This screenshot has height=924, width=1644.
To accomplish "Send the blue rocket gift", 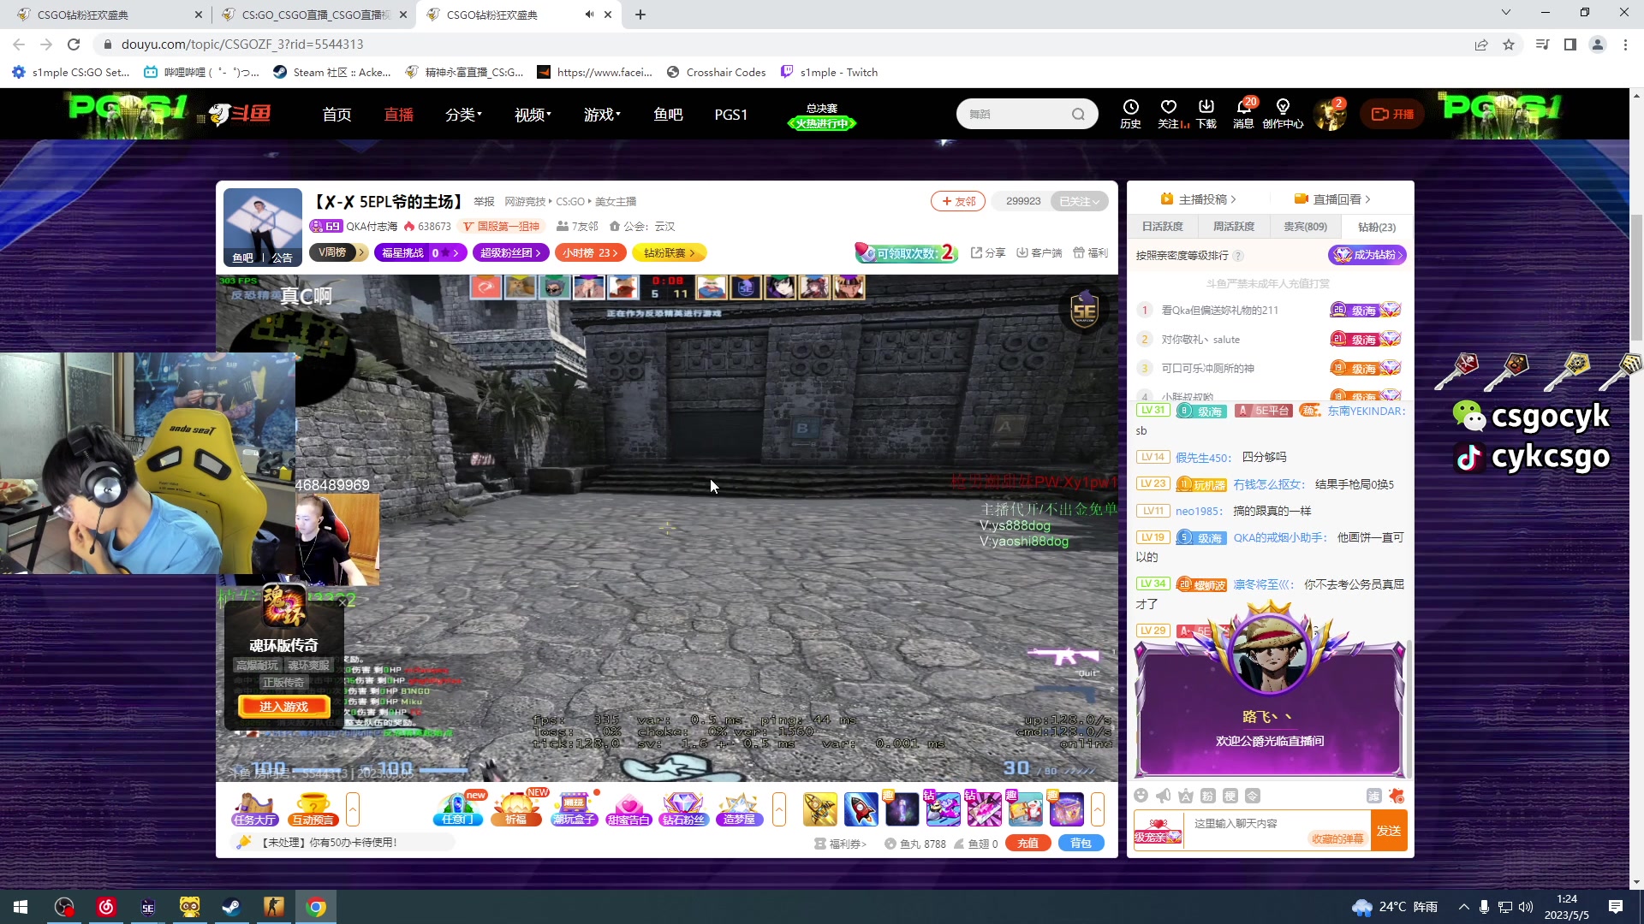I will pos(861,809).
